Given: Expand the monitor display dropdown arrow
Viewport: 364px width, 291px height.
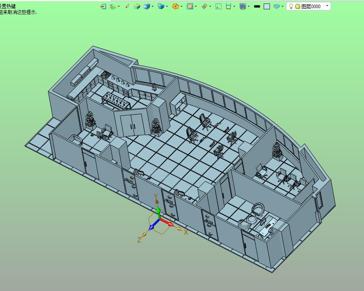Looking at the screenshot, I should point(248,7).
